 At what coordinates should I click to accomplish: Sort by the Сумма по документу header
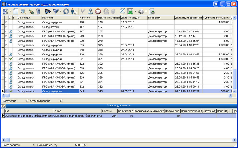pyautogui.click(x=216, y=18)
